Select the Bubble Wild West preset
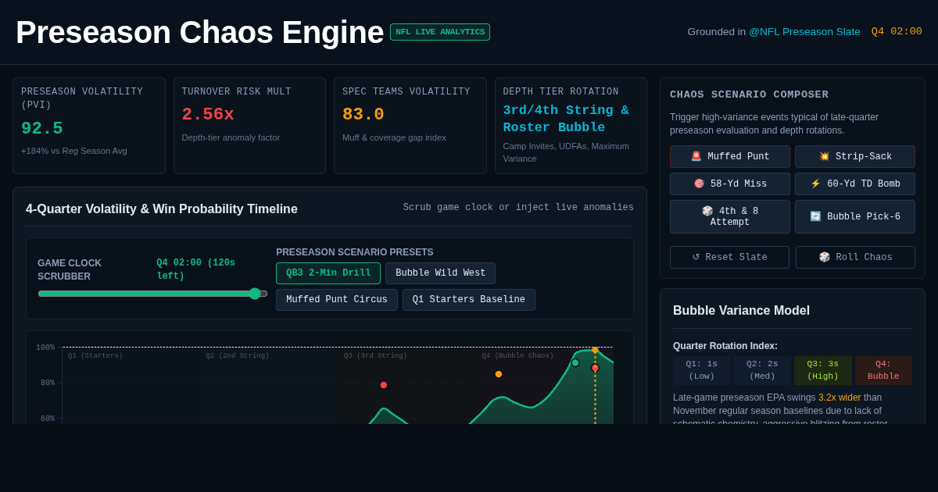 point(440,273)
